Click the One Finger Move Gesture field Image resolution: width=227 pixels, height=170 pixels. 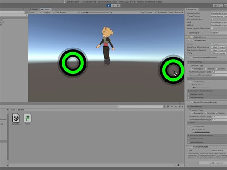219,47
